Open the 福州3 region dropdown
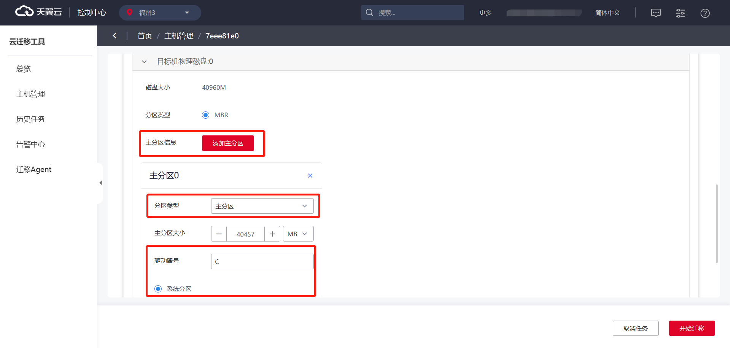The height and width of the screenshot is (348, 731). [160, 13]
